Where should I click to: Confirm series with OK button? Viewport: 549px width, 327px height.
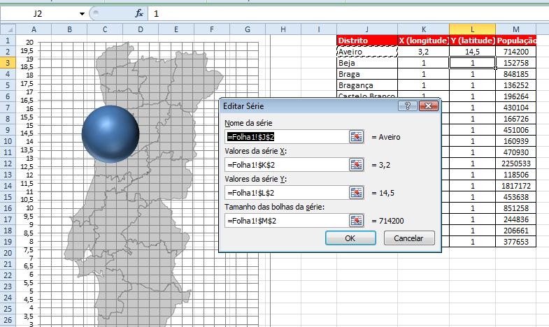(350, 238)
